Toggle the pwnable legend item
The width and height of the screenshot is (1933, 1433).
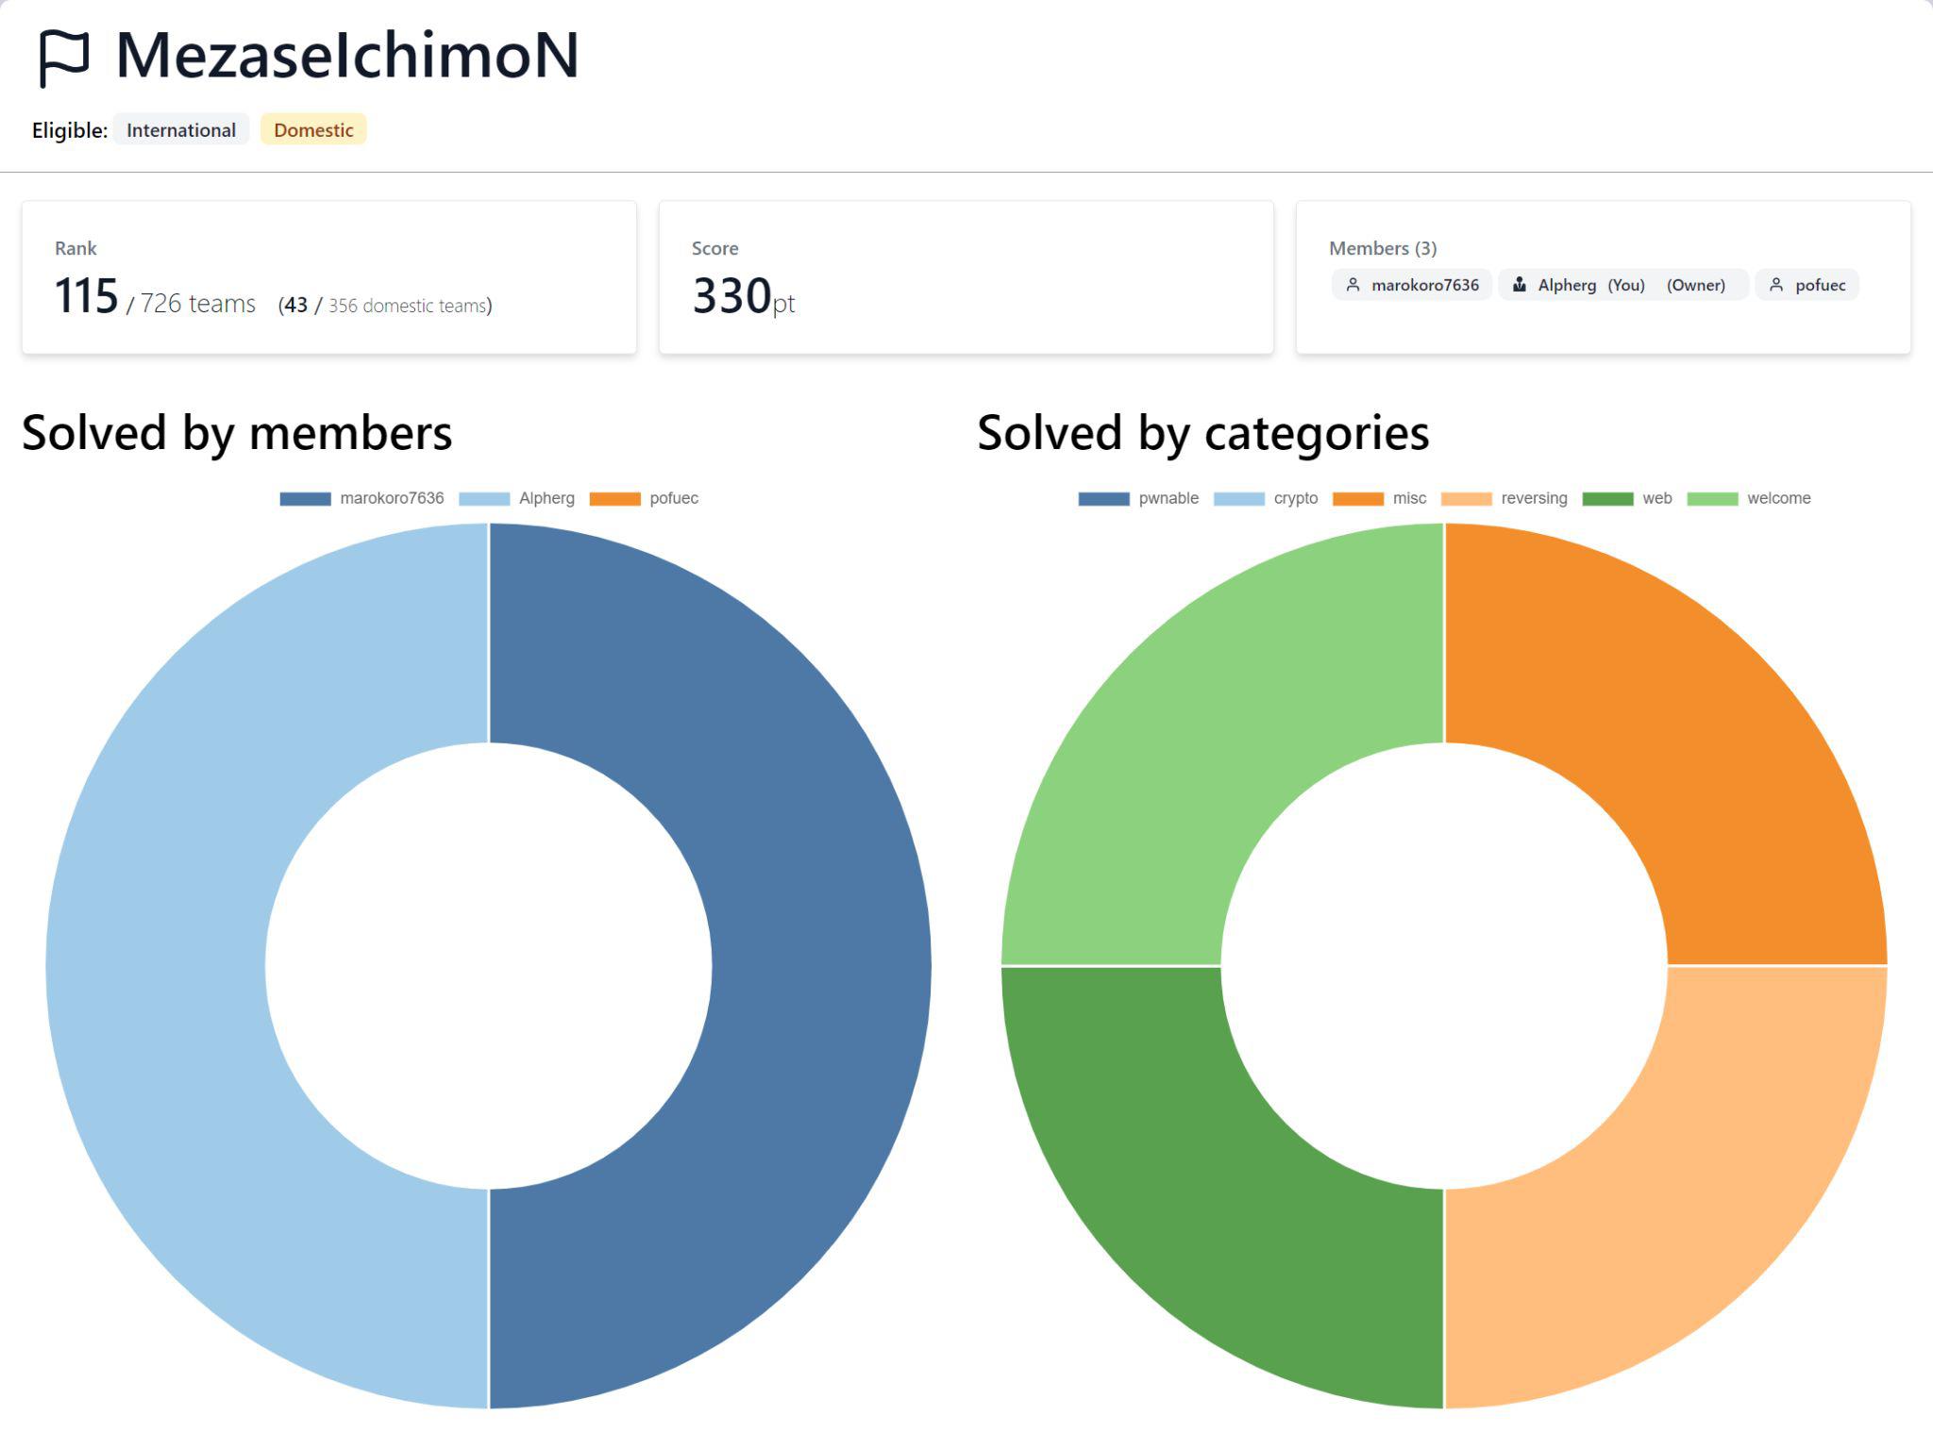[x=1138, y=498]
